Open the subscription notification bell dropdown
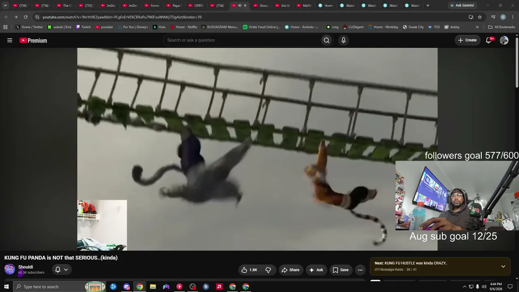Screen dimensions: 519x292 click(x=62, y=269)
